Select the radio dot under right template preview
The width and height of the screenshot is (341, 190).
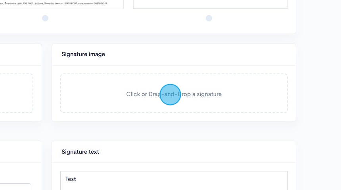tap(209, 18)
